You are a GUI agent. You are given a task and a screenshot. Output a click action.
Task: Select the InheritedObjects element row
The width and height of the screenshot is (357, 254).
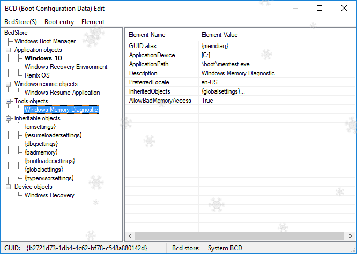pos(239,91)
